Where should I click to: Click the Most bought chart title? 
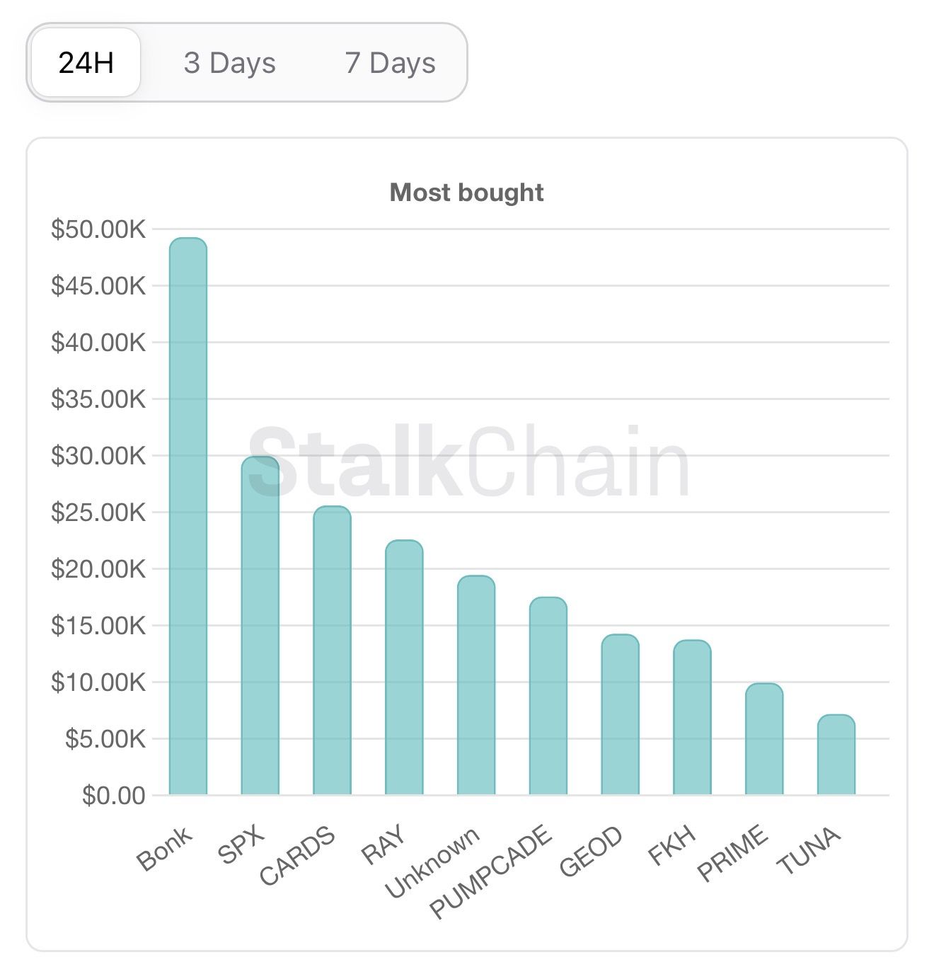467,193
